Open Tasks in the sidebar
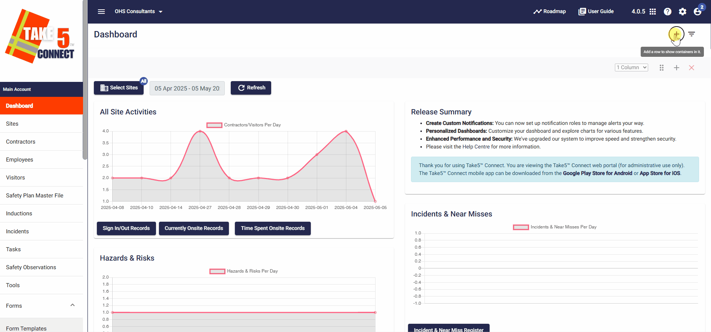Screen dimensions: 711x332 tap(42, 249)
